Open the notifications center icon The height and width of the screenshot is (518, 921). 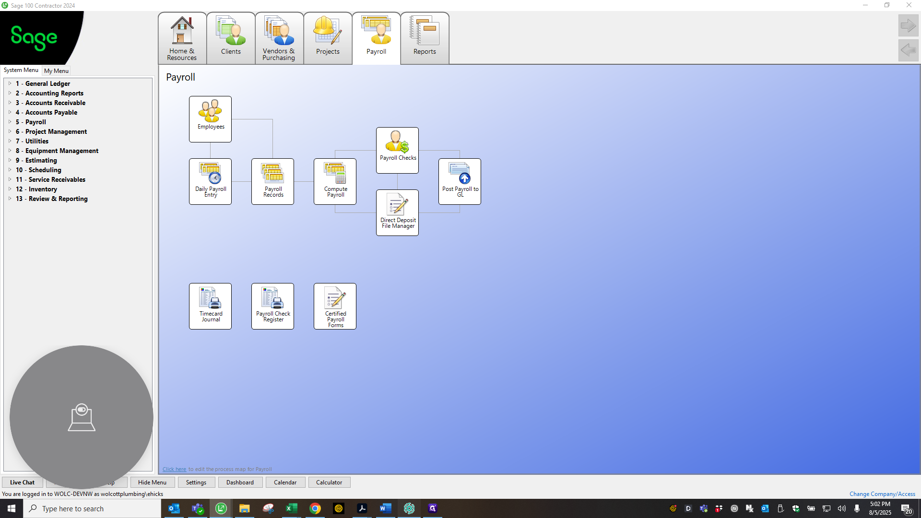click(x=906, y=508)
